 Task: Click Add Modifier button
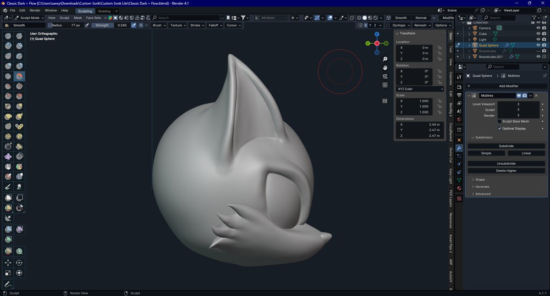(x=506, y=86)
